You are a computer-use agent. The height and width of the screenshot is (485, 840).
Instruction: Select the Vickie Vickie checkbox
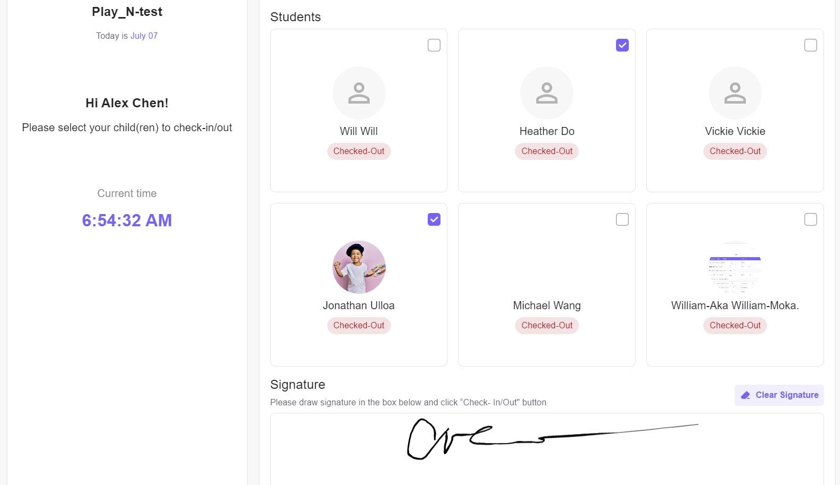(810, 46)
